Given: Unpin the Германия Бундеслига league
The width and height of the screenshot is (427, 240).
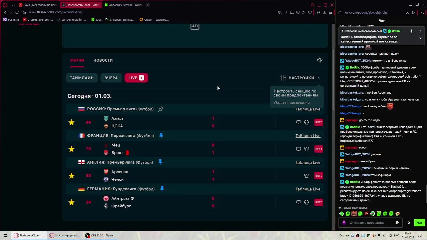Looking at the screenshot, I should (x=162, y=189).
